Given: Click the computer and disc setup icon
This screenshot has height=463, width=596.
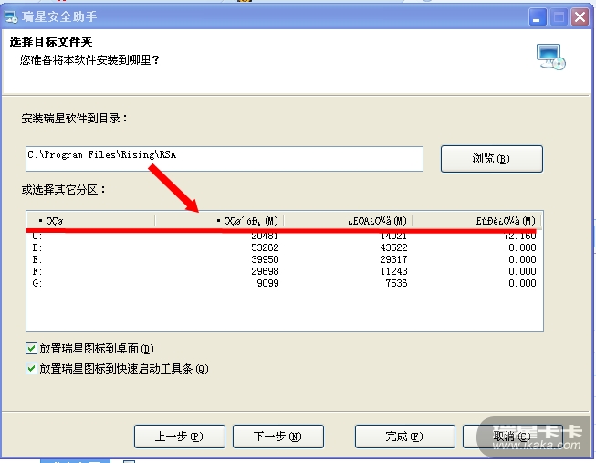Looking at the screenshot, I should [x=550, y=57].
